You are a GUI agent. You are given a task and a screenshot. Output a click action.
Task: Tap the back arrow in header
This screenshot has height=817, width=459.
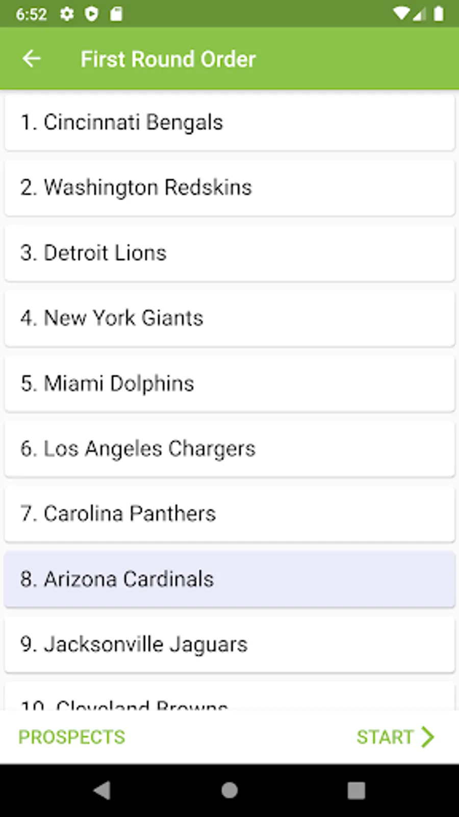pyautogui.click(x=32, y=59)
